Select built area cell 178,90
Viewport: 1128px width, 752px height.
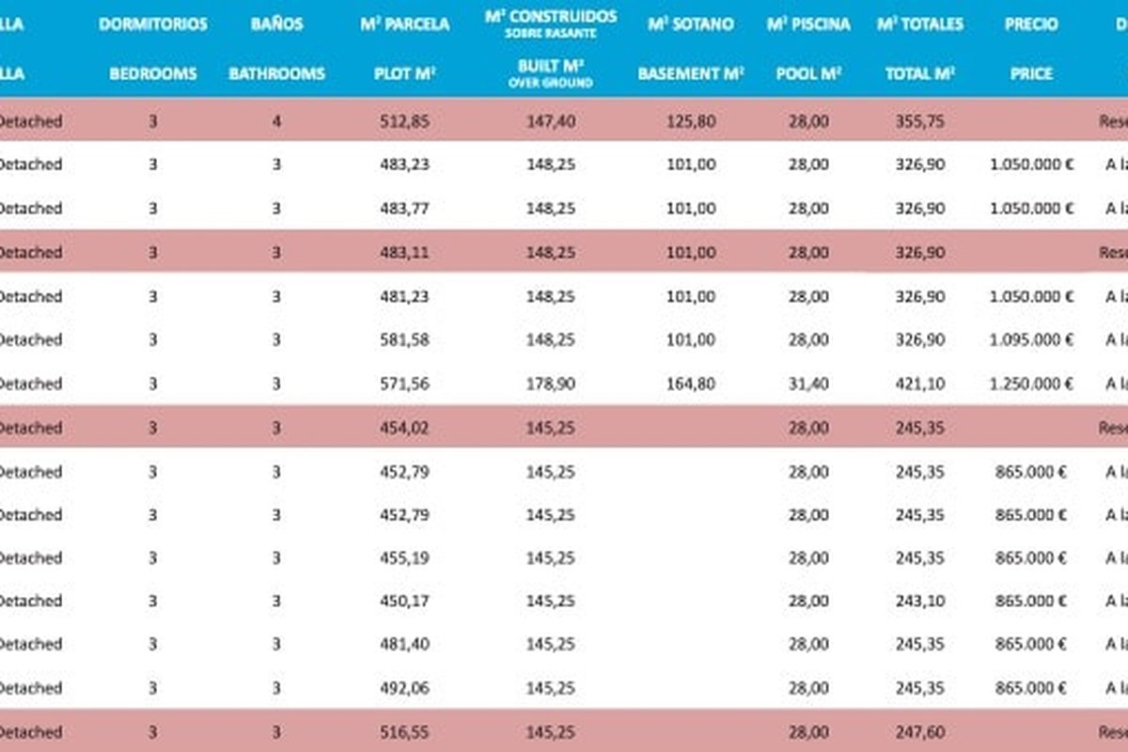coord(551,384)
